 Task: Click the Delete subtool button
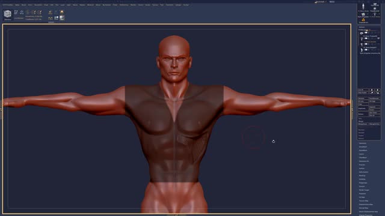(363, 114)
